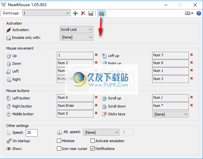Uncheck the Notifications checkbox
Image resolution: width=203 pixels, height=159 pixels.
tap(92, 149)
